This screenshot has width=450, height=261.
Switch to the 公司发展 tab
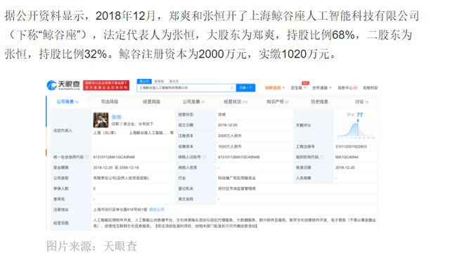tap(193, 102)
